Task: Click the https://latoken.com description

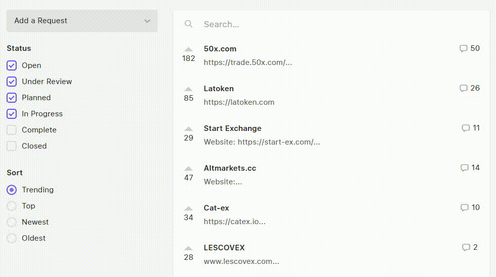Action: tap(239, 102)
